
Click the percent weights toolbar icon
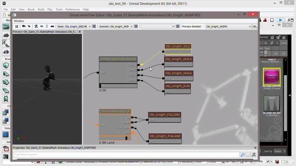tap(29, 26)
